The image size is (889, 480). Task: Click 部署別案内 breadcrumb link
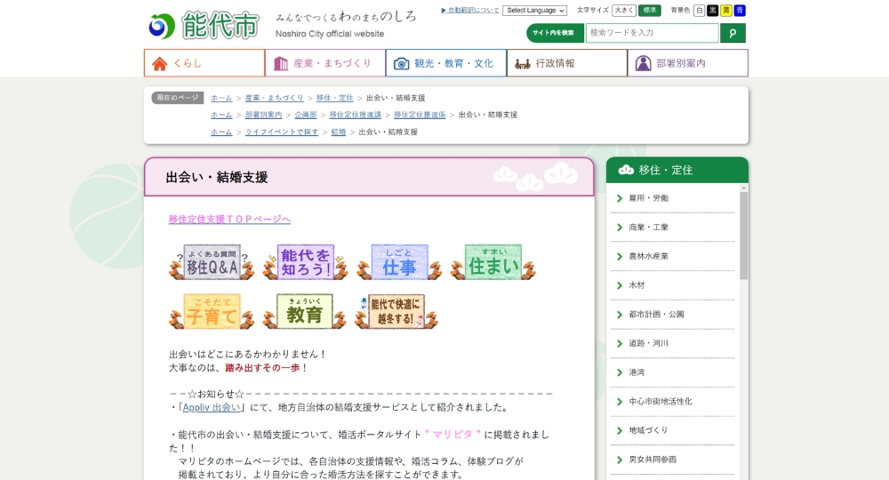264,115
